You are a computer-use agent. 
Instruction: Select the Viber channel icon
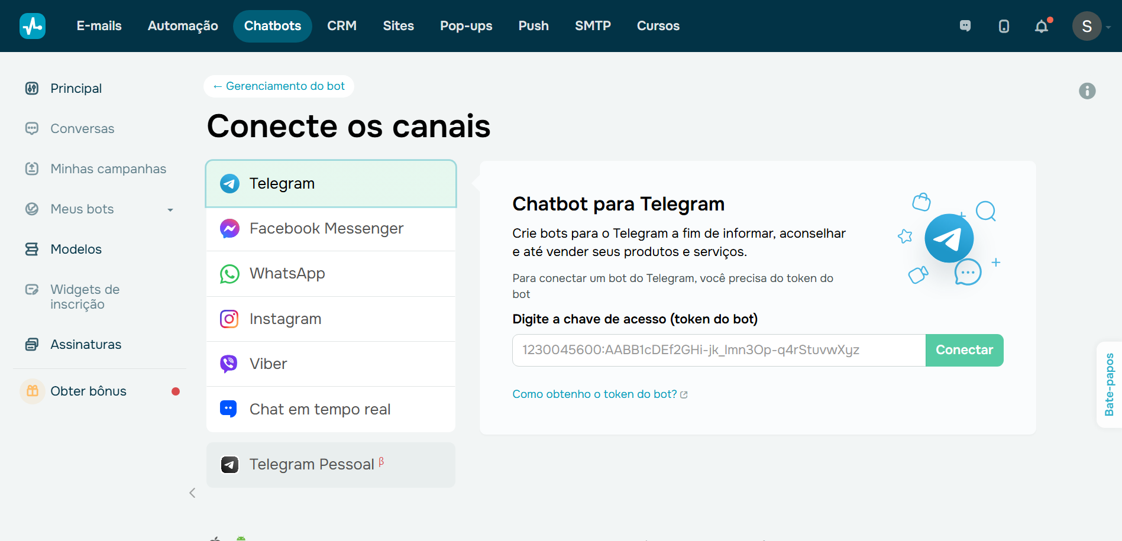click(x=229, y=364)
